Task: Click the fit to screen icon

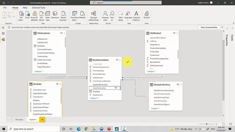Action: point(231,124)
